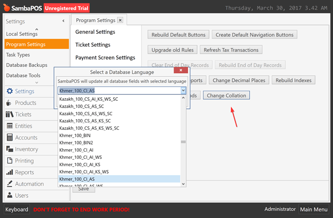Click the collation list scroll-down arrow
Screen dimensions: 333x218
184,184
